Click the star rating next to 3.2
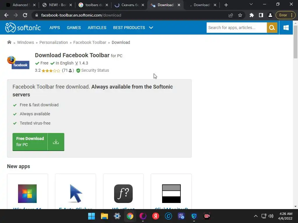The image size is (298, 223). coord(51,71)
